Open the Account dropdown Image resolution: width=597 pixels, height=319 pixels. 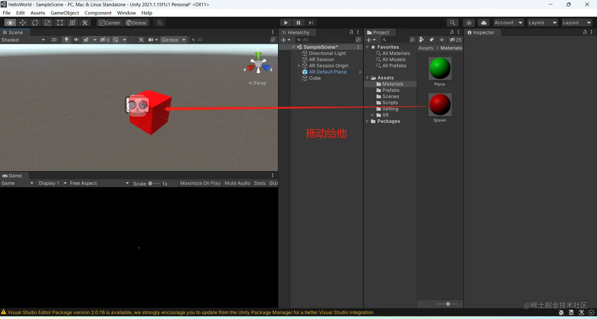509,23
